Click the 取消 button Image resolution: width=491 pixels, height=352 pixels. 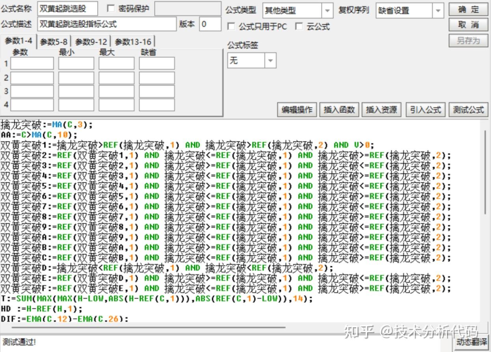click(469, 25)
